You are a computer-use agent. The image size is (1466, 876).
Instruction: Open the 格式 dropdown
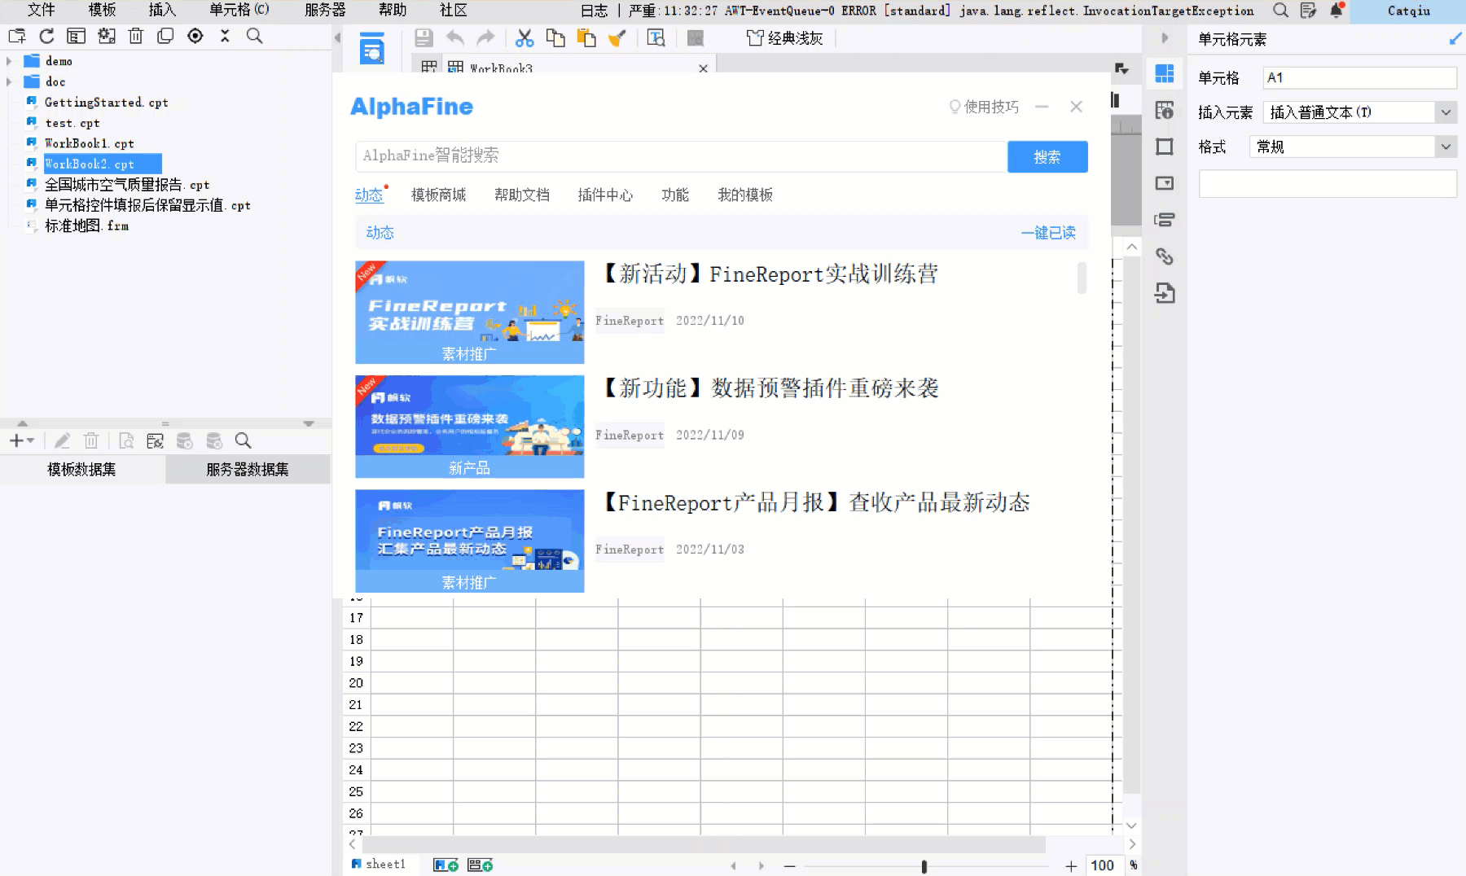1446,147
